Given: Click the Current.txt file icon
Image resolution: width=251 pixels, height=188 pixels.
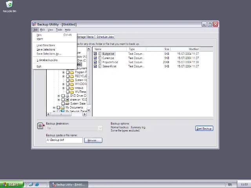Looking at the screenshot, I should pyautogui.click(x=100, y=58).
